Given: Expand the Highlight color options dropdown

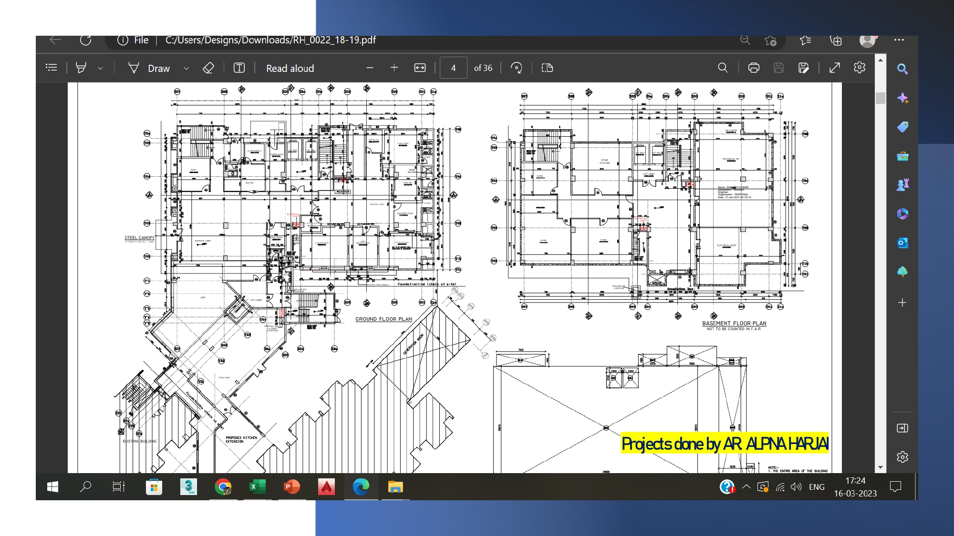Looking at the screenshot, I should (x=100, y=68).
